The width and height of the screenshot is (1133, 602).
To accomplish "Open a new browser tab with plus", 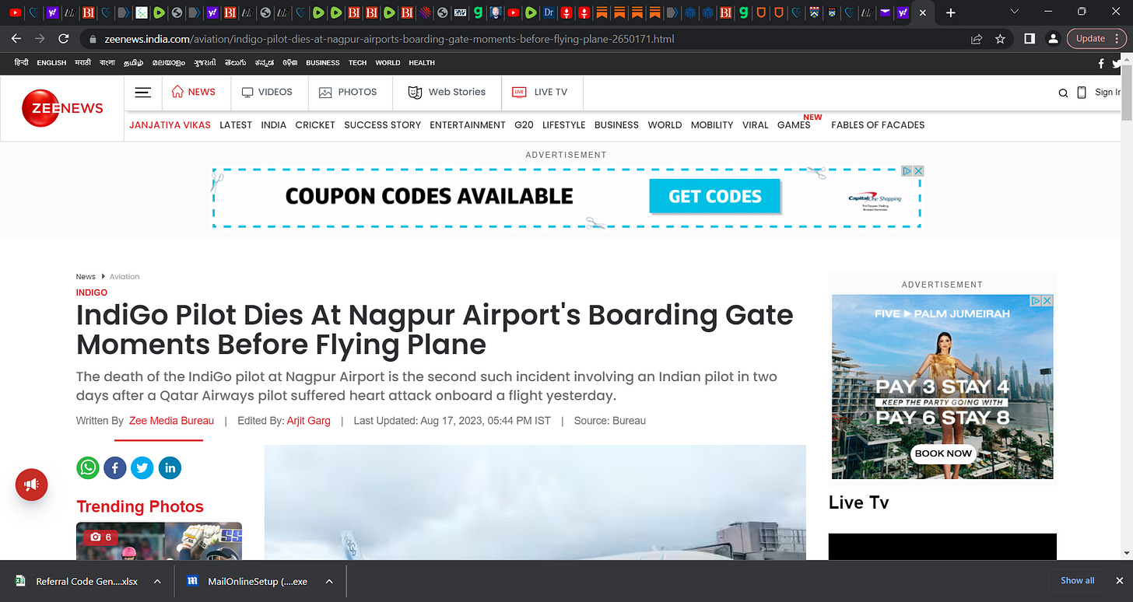I will point(951,12).
